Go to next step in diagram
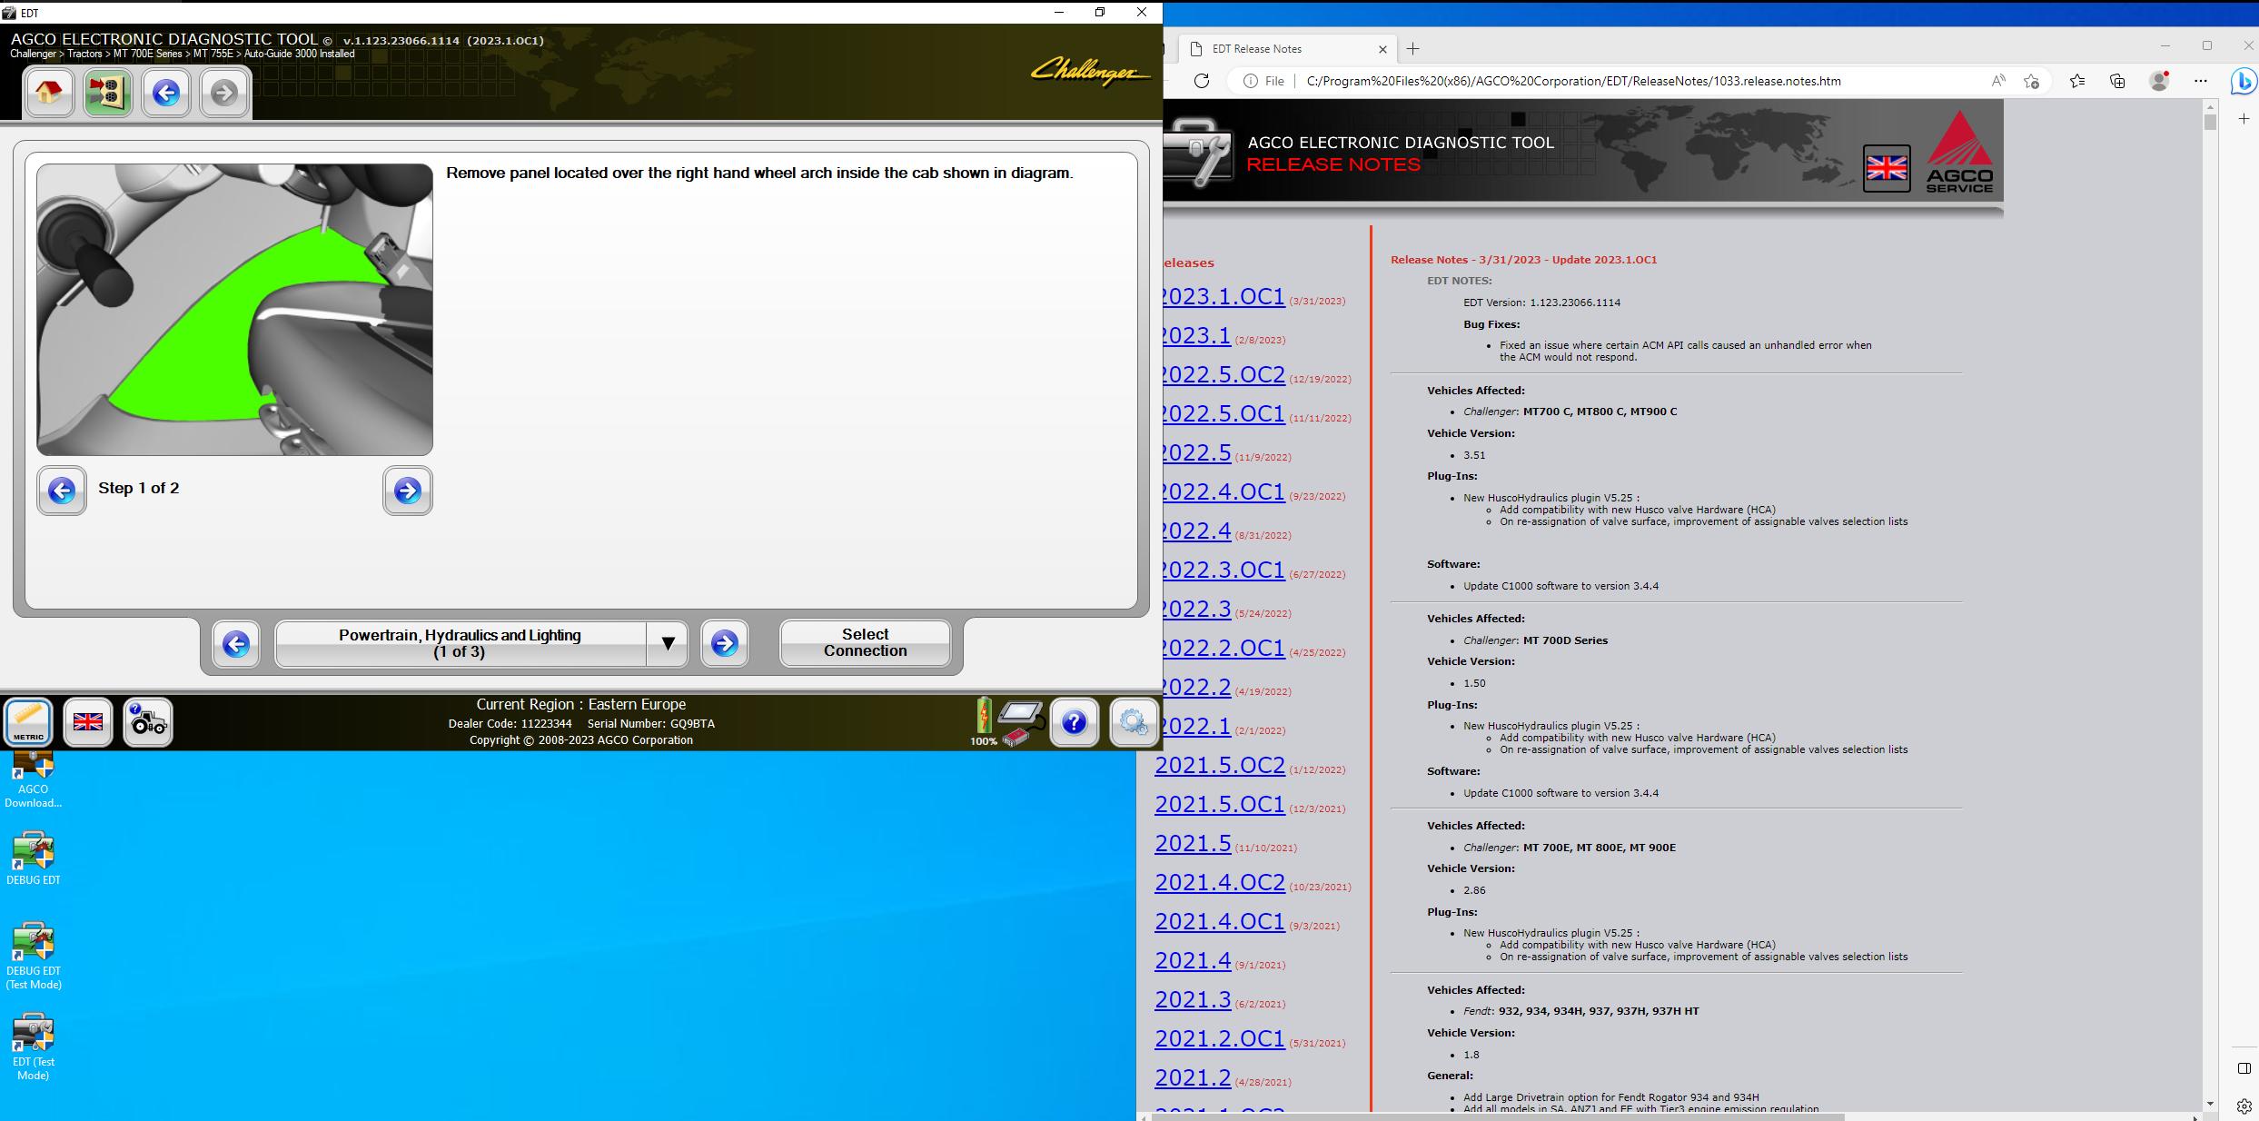The width and height of the screenshot is (2259, 1121). pyautogui.click(x=407, y=491)
